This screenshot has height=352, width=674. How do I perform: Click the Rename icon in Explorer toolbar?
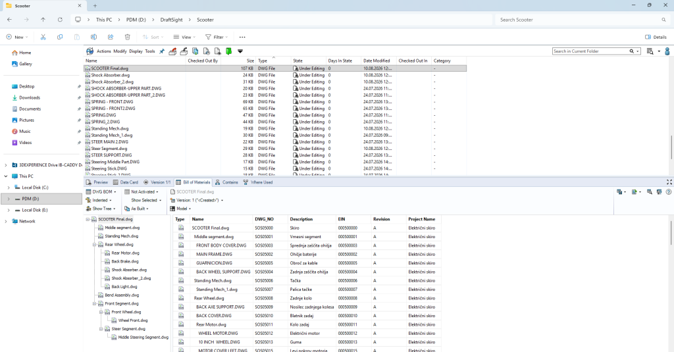coord(93,37)
